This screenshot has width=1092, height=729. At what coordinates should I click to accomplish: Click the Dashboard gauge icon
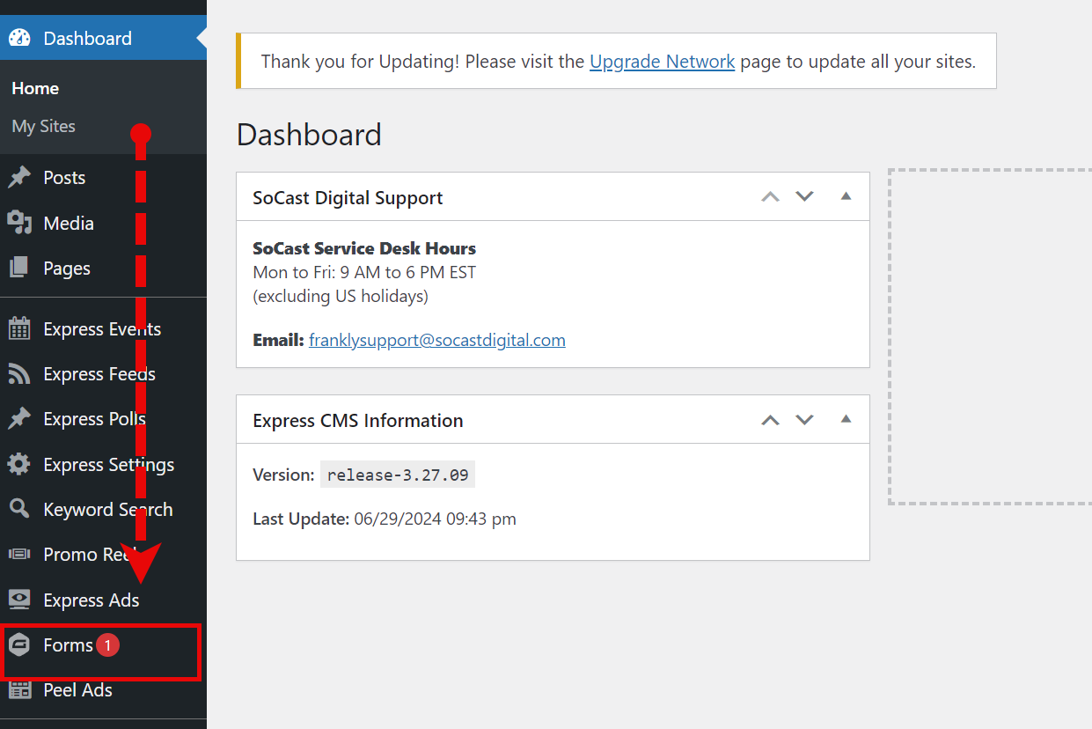coord(19,39)
